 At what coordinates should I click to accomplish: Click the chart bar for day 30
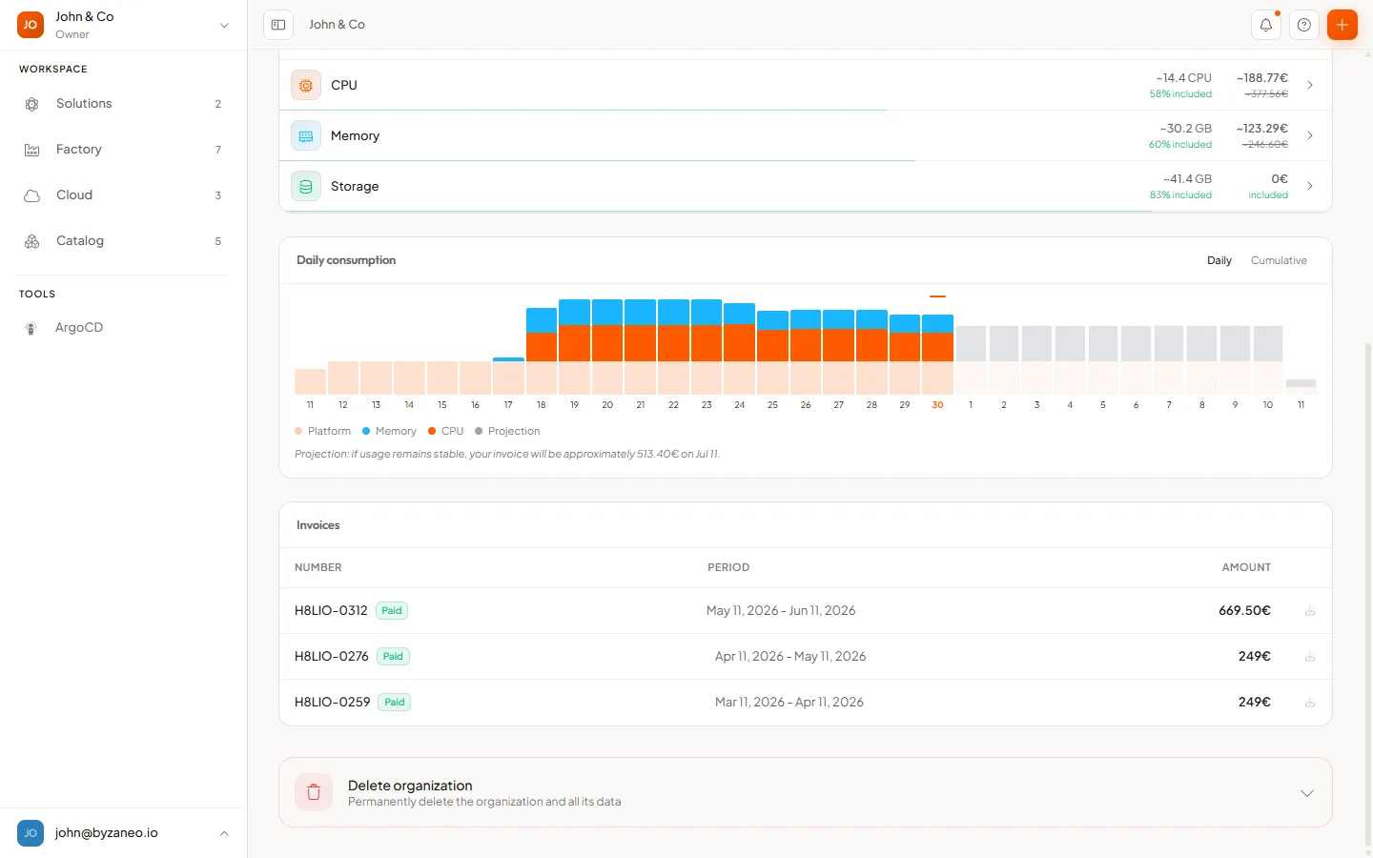938,355
